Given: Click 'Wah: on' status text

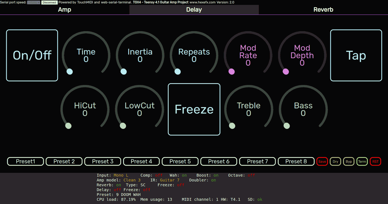Looking at the screenshot, I should [178, 175].
